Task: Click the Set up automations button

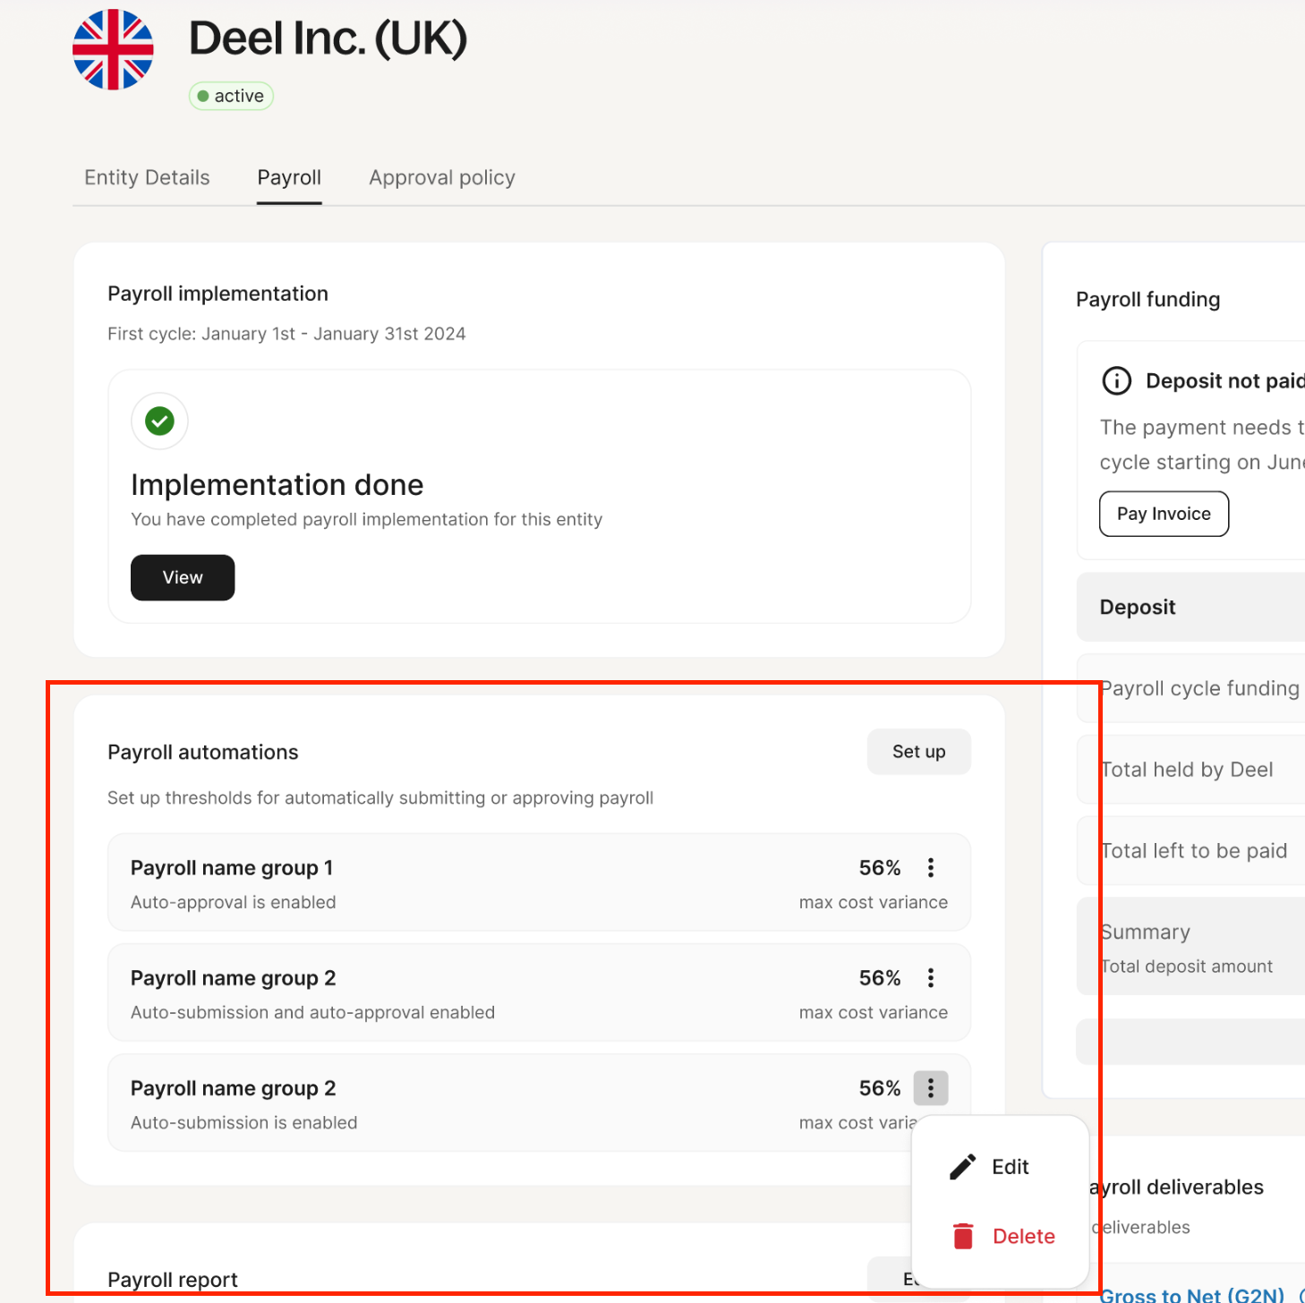Action: point(918,752)
